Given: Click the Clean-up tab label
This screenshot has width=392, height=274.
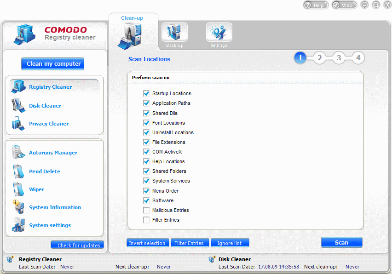Looking at the screenshot, I should [132, 18].
